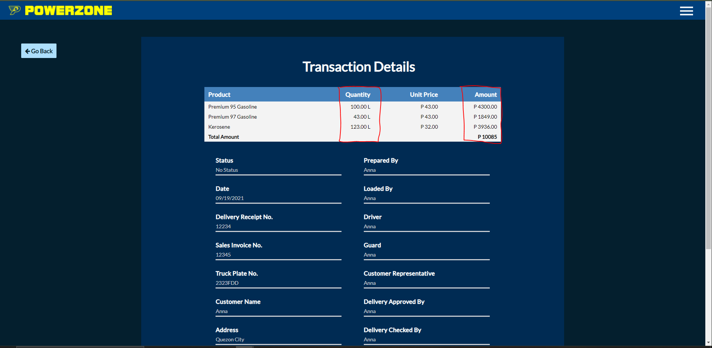
Task: Click the 43.00 L quantity cell
Action: click(x=362, y=117)
